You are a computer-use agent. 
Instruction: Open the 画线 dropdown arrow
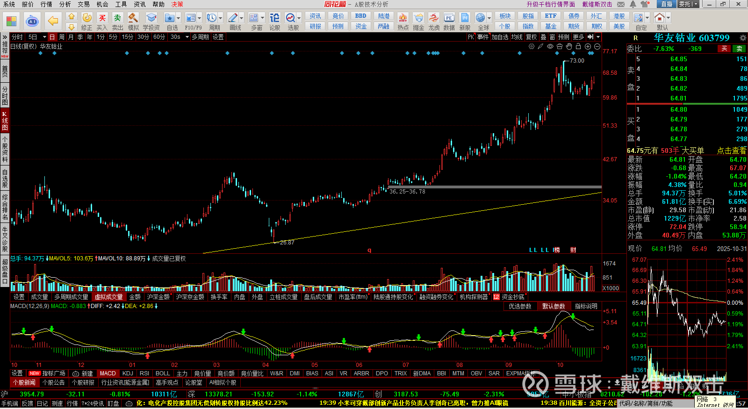[x=241, y=18]
